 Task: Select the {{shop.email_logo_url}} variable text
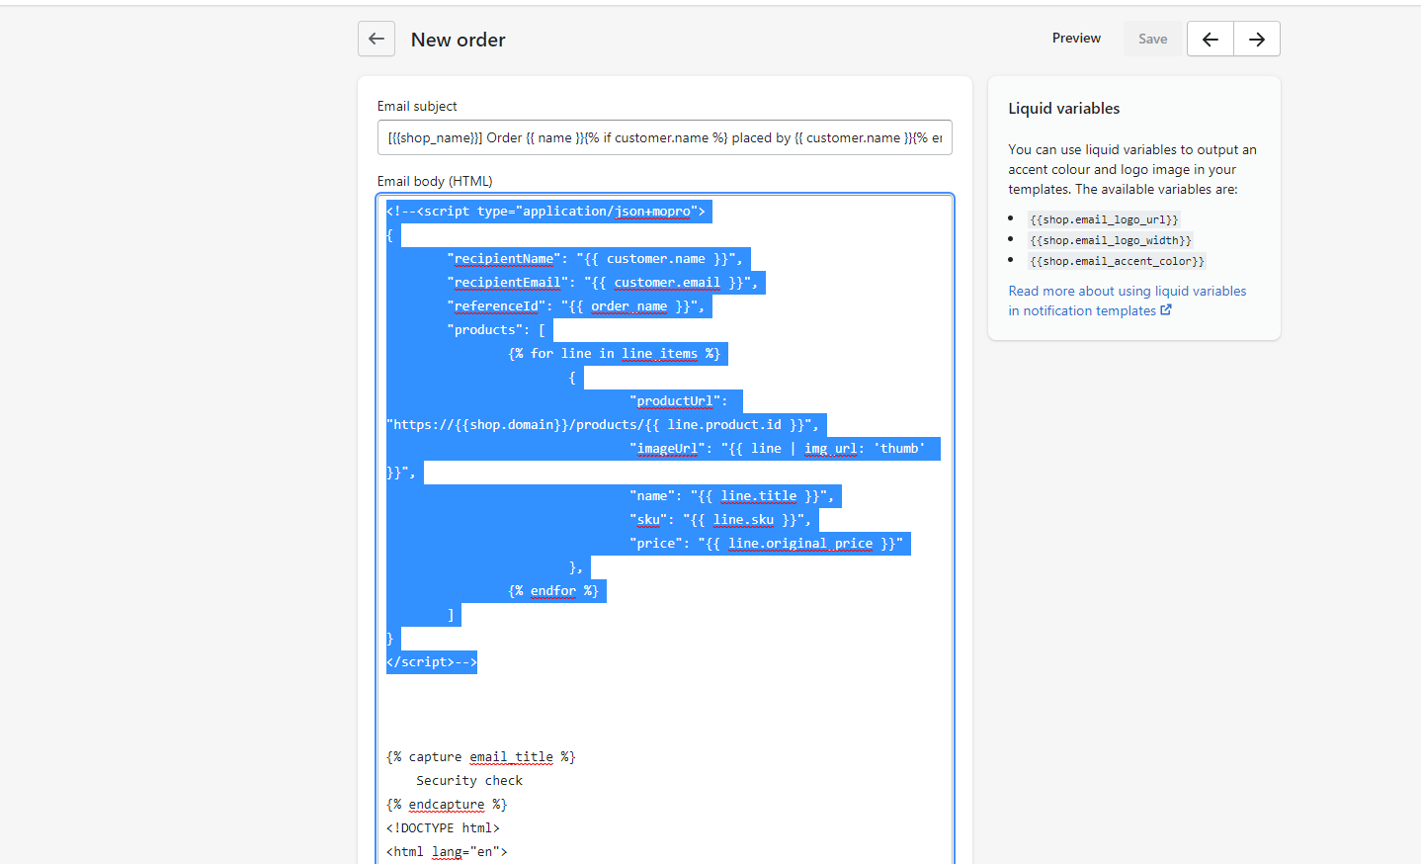(1104, 219)
